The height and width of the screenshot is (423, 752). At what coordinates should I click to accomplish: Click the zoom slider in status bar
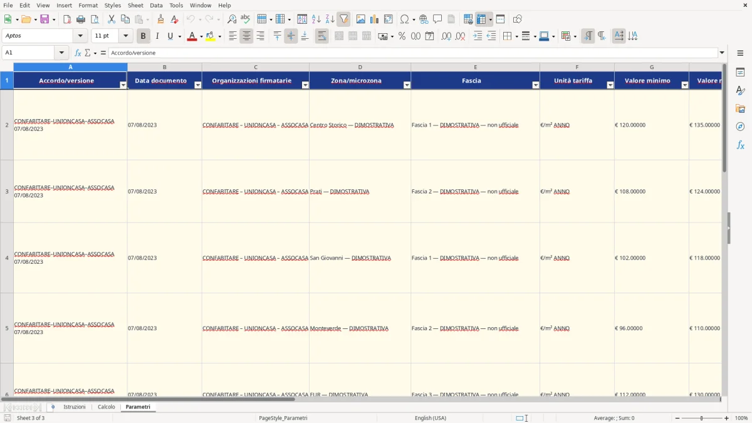point(701,418)
